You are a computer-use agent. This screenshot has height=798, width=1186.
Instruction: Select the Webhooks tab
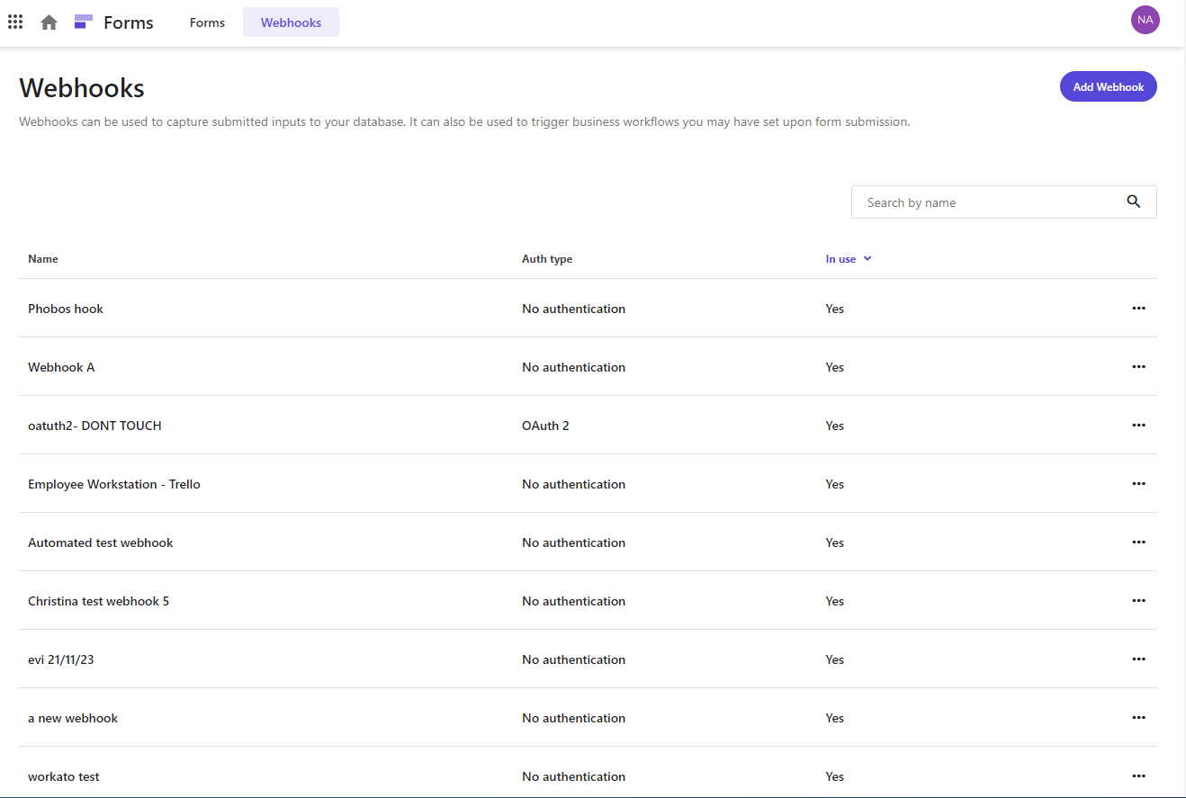291,22
